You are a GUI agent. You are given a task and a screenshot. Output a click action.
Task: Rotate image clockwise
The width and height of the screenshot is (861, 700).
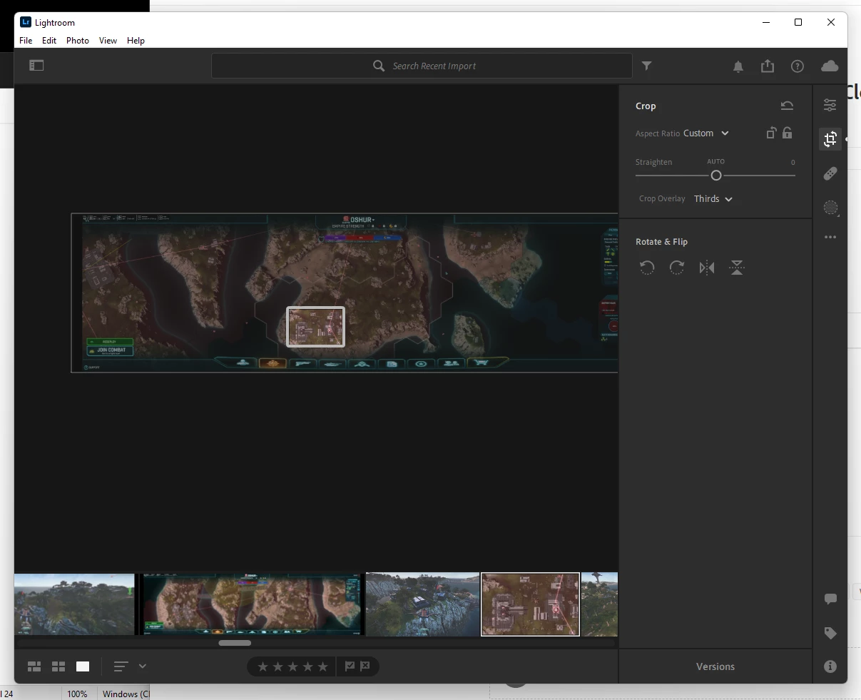[677, 268]
